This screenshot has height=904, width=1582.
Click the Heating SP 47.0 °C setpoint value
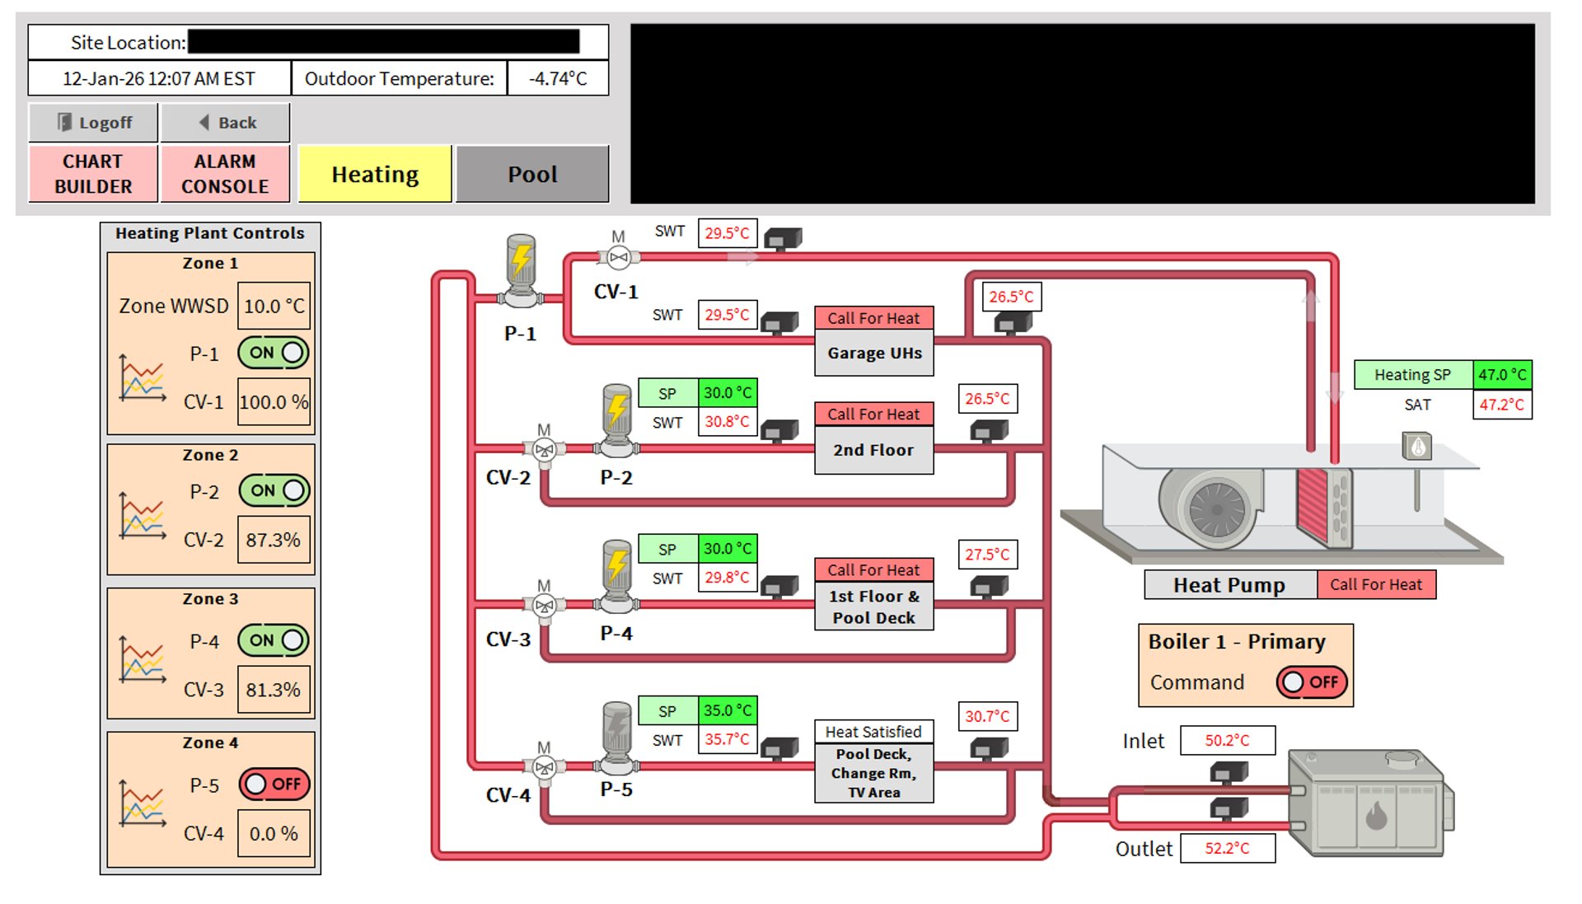coord(1501,374)
